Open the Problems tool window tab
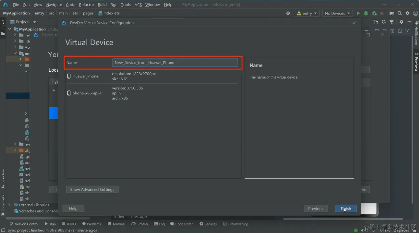The width and height of the screenshot is (419, 233). pos(92,224)
